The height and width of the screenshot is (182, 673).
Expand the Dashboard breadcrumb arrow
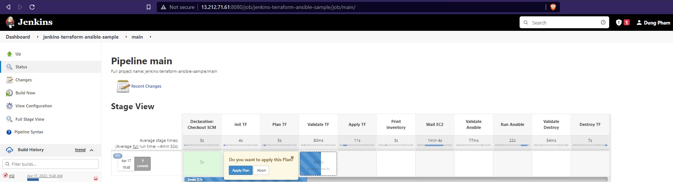click(38, 37)
